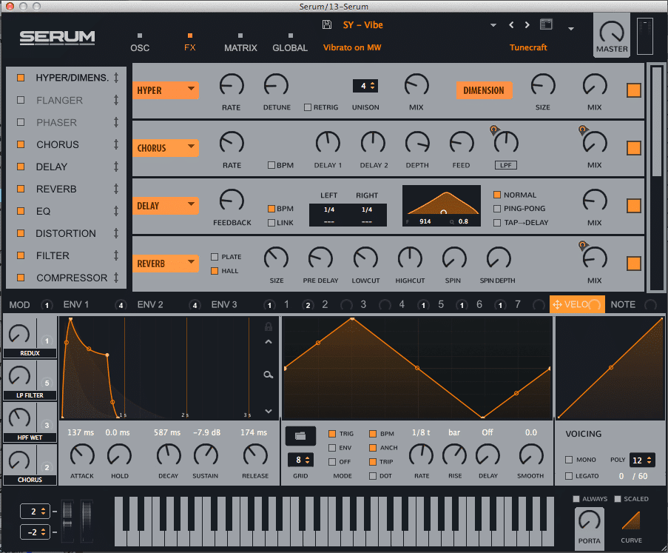The image size is (668, 553).
Task: Toggle LFO TRIG mode
Action: click(332, 434)
